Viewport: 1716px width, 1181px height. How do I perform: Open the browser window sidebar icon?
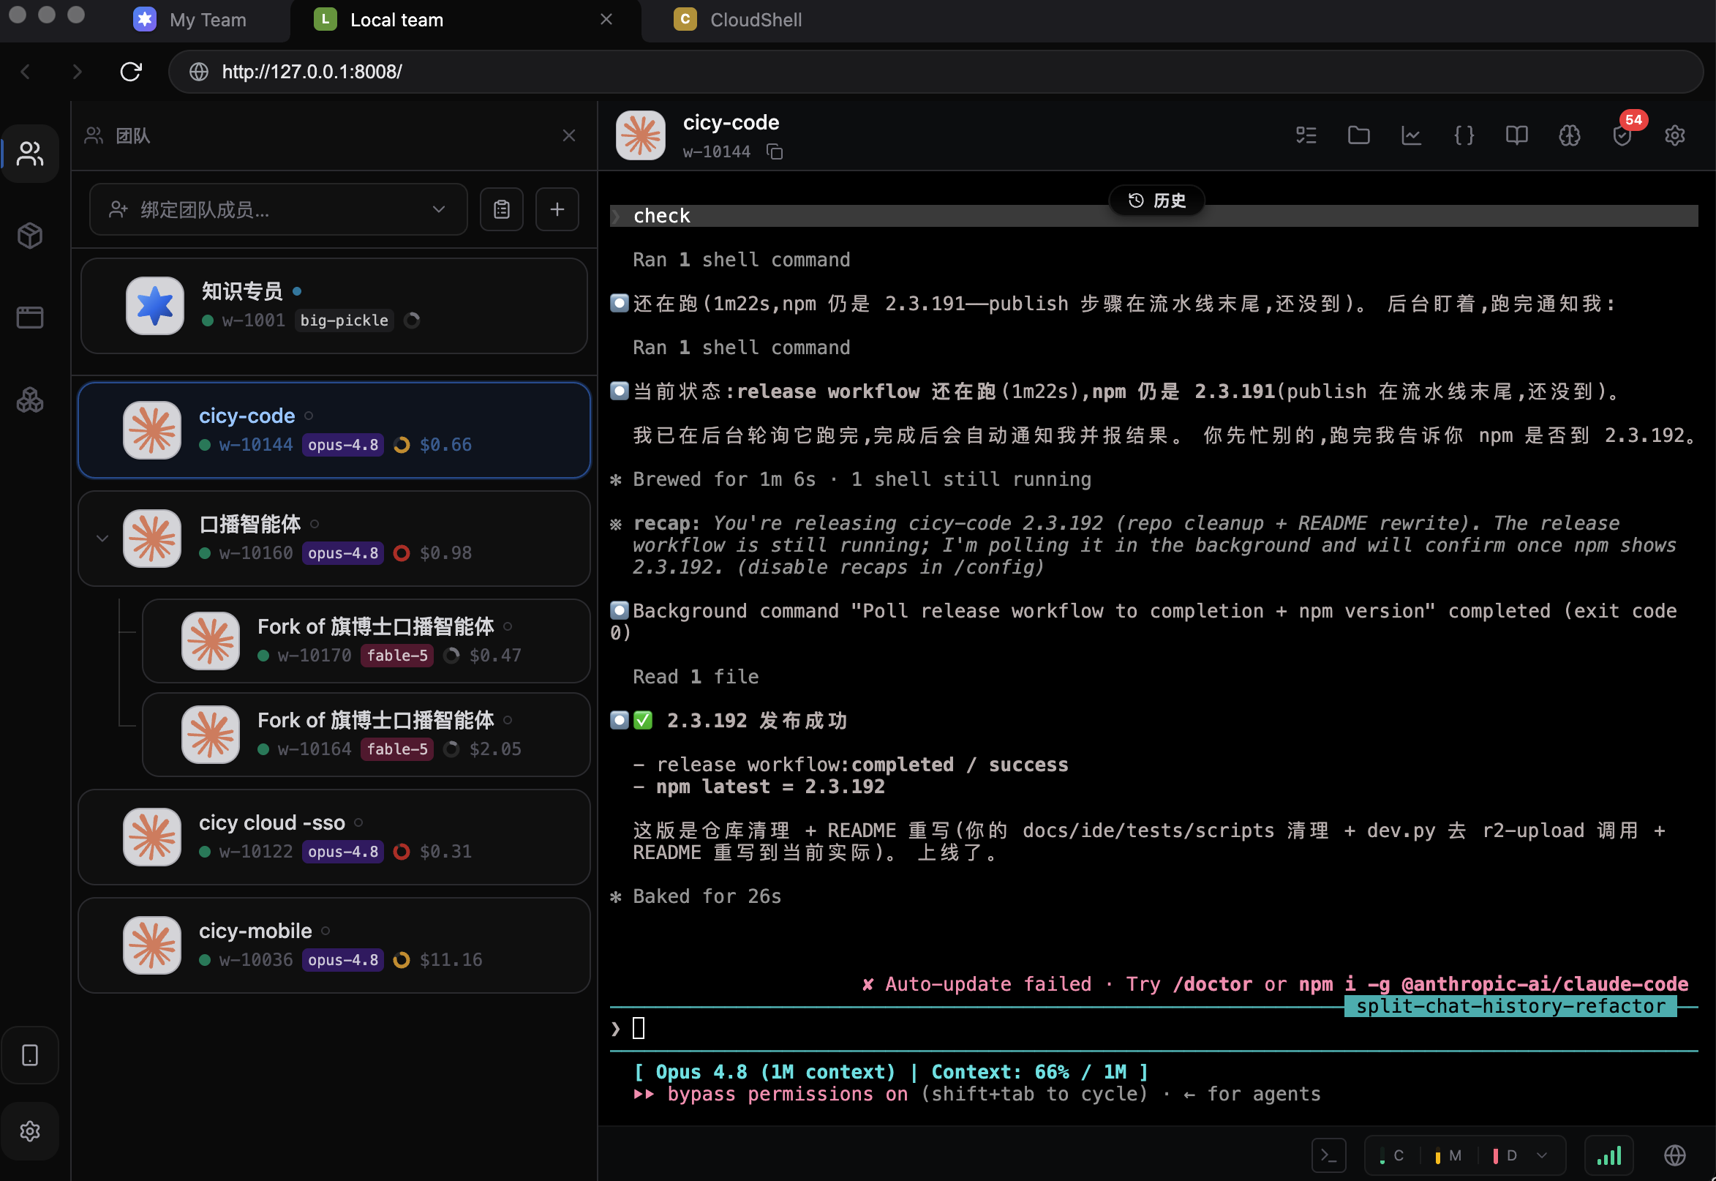[29, 318]
